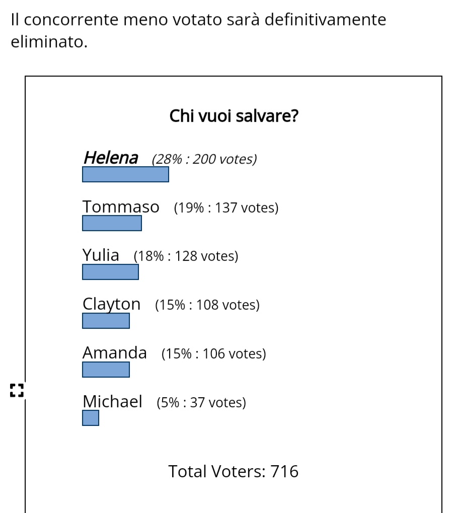The width and height of the screenshot is (464, 513).
Task: Click Michael's small blue vote bar
Action: [91, 418]
